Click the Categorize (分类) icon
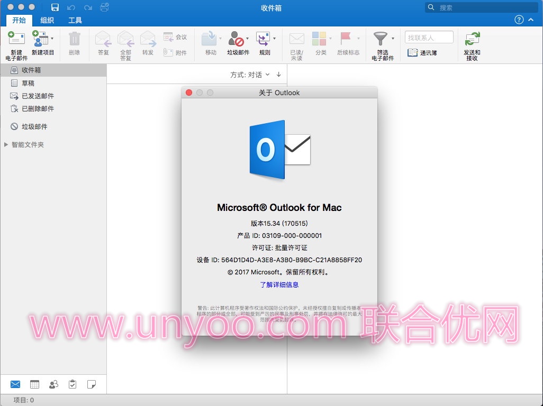Viewport: 543px width, 406px height. (x=319, y=39)
